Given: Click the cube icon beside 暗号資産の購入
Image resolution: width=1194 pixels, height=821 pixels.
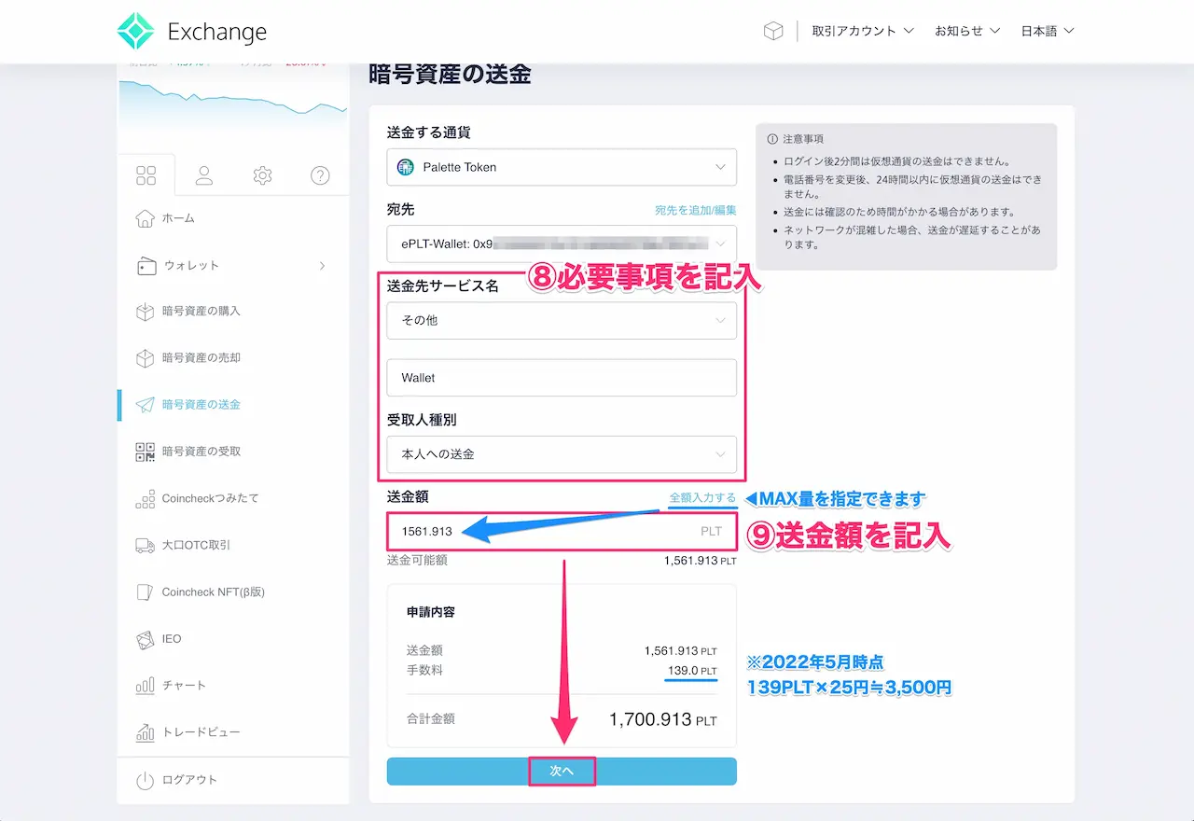Looking at the screenshot, I should tap(146, 312).
